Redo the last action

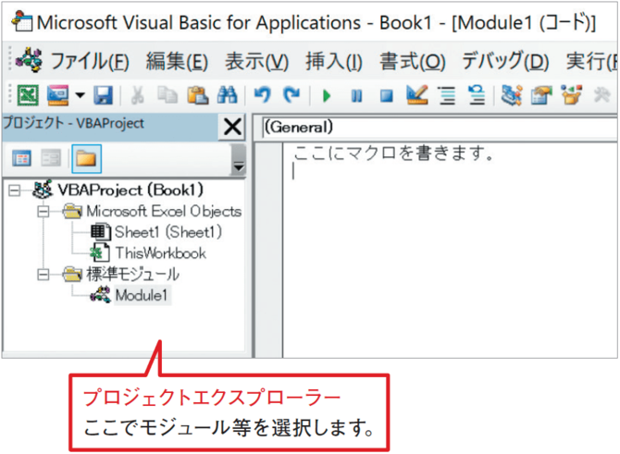292,95
